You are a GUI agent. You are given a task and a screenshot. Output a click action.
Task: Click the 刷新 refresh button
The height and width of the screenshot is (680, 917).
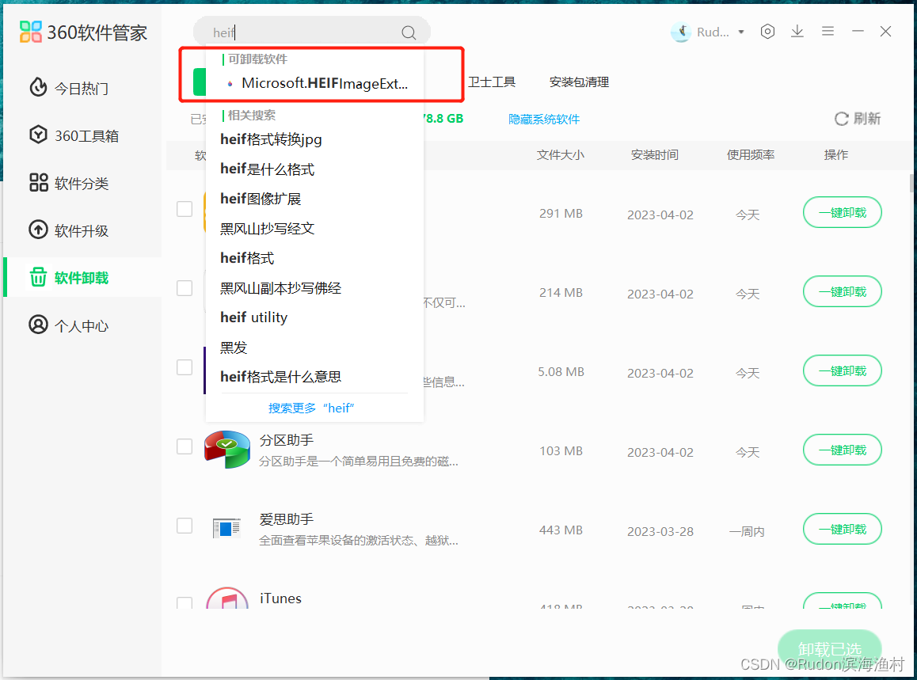click(x=858, y=119)
